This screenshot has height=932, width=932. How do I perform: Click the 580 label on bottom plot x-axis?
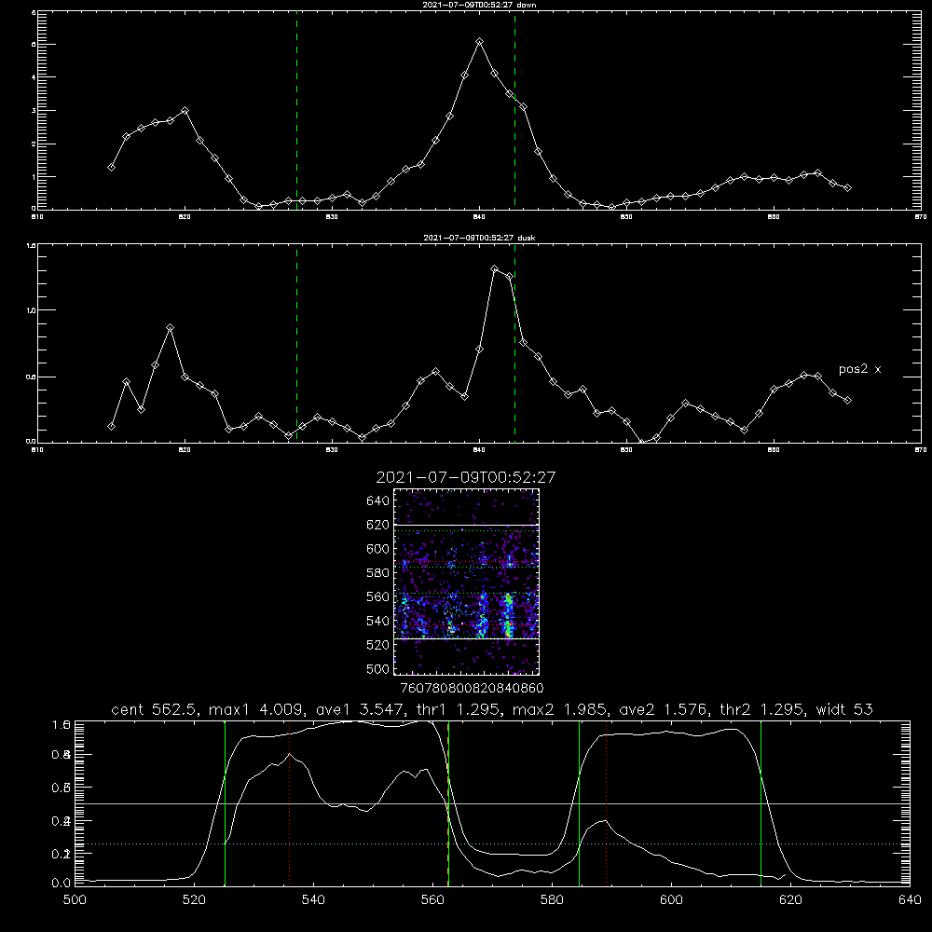click(x=552, y=900)
